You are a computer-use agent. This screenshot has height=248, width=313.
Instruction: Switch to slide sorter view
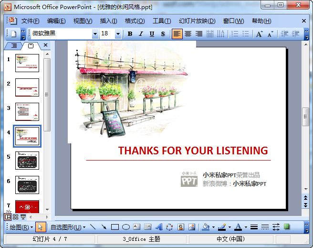[15, 217]
